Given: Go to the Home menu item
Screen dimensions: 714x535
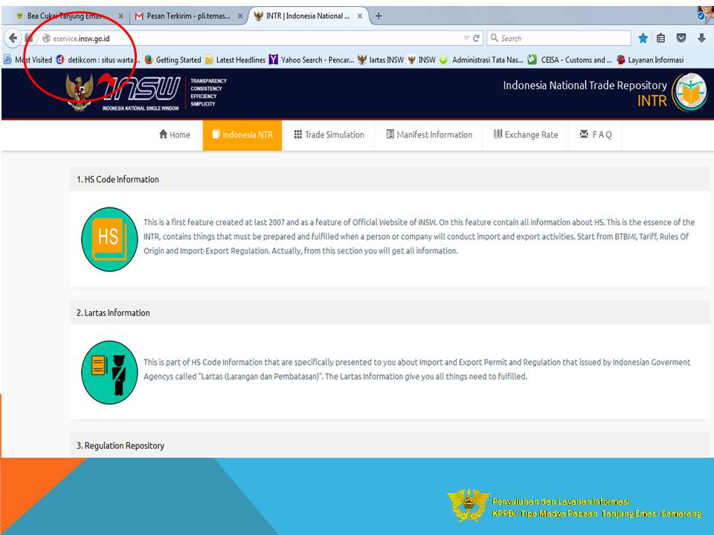Looking at the screenshot, I should 174,134.
